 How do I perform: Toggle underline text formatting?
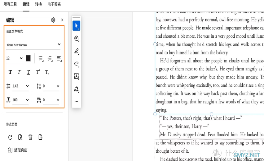[x=28, y=72]
